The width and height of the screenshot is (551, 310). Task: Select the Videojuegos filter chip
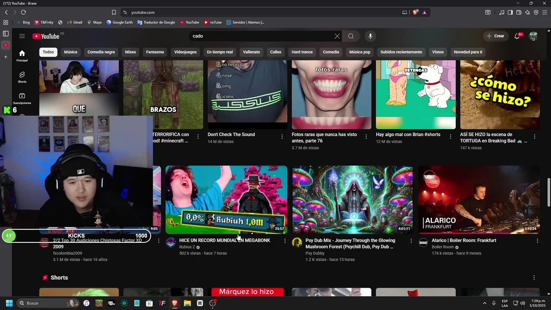coord(185,52)
